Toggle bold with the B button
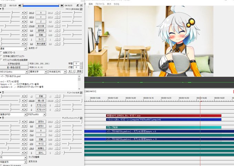Viewport: 234px width, 166px height. pos(70,71)
